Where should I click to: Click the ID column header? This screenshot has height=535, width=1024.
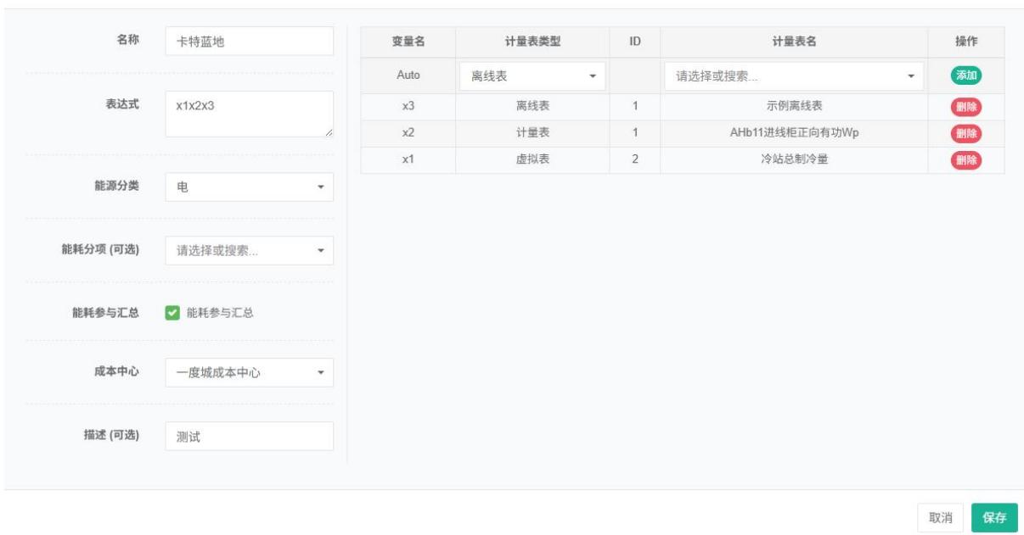pyautogui.click(x=634, y=42)
